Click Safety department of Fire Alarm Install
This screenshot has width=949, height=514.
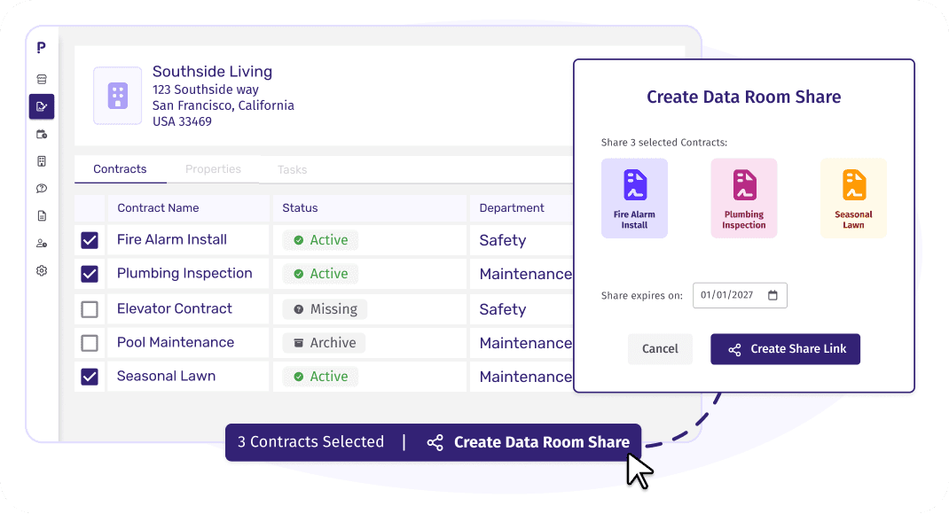point(503,240)
